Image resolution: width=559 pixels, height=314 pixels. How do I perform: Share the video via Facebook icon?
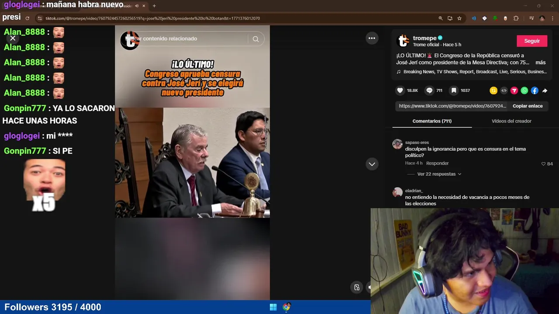pyautogui.click(x=535, y=91)
